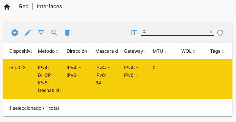Sort by the Gateway column

click(x=135, y=51)
